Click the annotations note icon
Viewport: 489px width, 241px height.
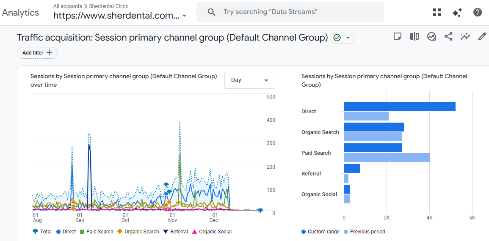[398, 36]
